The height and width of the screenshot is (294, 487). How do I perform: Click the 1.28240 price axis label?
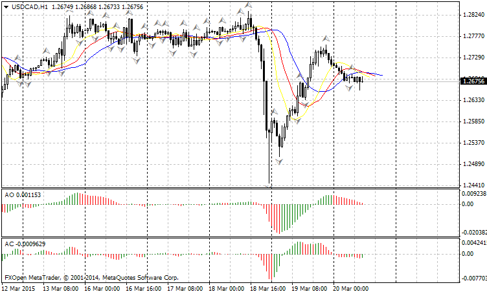pyautogui.click(x=473, y=16)
